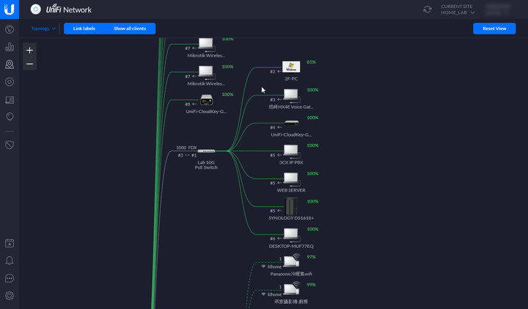
Task: Open the Settings gear icon
Action: [x=10, y=296]
